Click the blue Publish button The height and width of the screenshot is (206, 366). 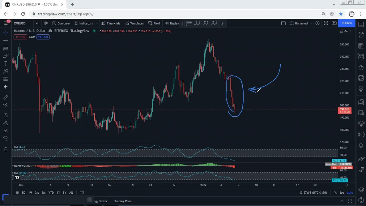tap(347, 23)
